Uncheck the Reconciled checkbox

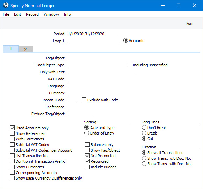pyautogui.click(x=87, y=161)
